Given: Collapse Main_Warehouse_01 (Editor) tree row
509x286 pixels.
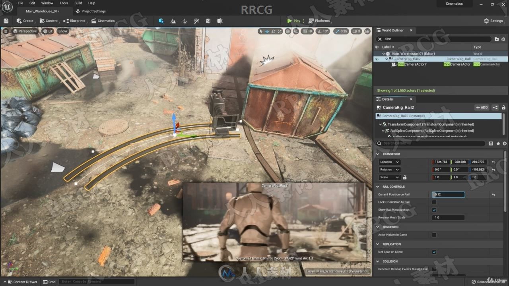Looking at the screenshot, I should [x=384, y=54].
